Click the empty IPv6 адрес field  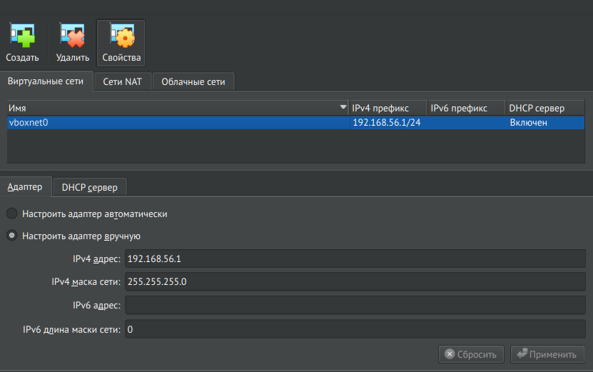[355, 306]
